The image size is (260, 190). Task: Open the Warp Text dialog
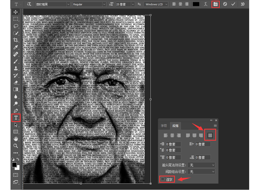pos(206,4)
